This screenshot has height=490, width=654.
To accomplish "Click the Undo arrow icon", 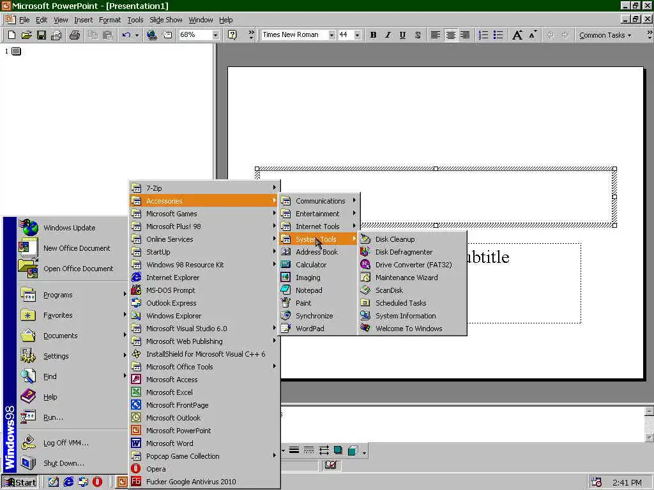I will click(x=126, y=35).
